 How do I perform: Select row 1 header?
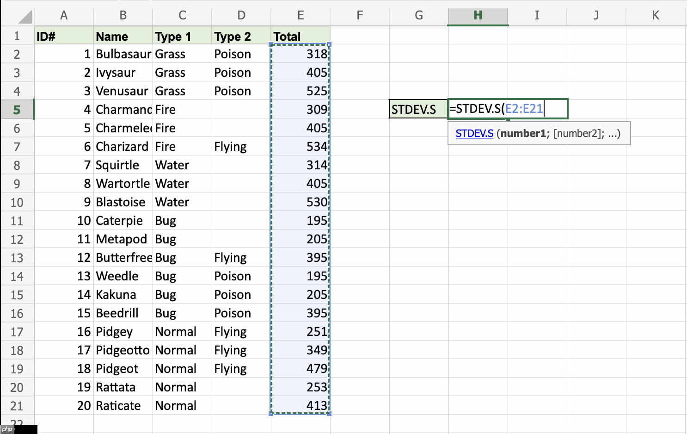pyautogui.click(x=17, y=36)
